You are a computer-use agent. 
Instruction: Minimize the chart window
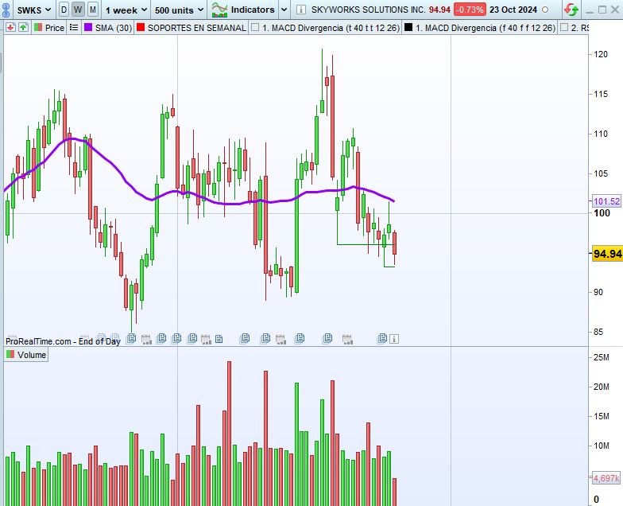(590, 11)
